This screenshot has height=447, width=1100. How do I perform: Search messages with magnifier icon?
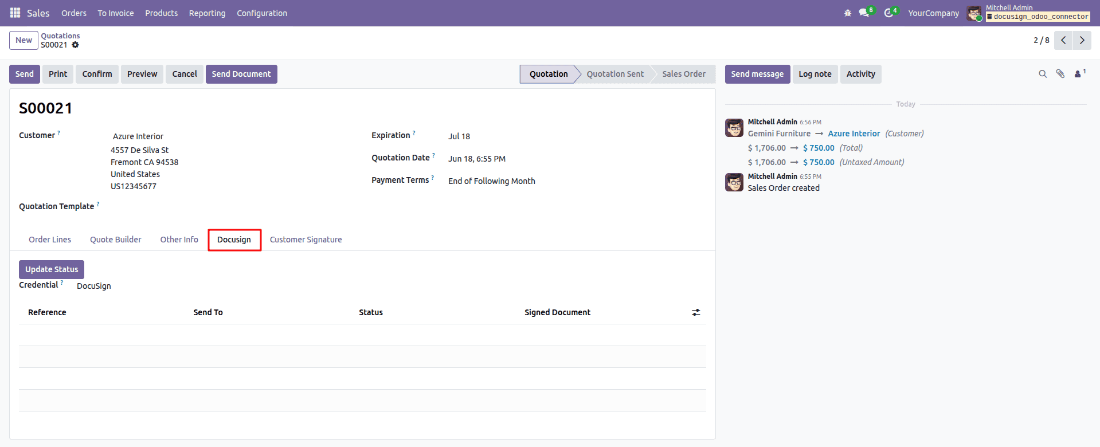[1043, 74]
